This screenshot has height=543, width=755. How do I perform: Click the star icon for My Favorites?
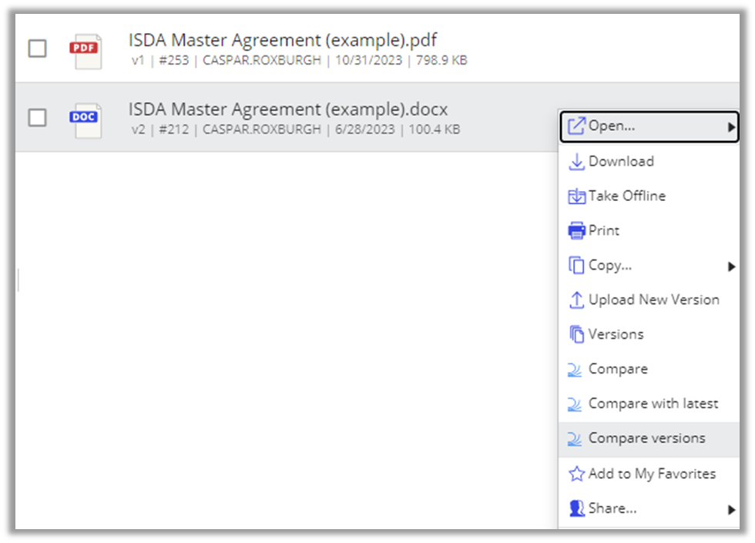coord(576,474)
